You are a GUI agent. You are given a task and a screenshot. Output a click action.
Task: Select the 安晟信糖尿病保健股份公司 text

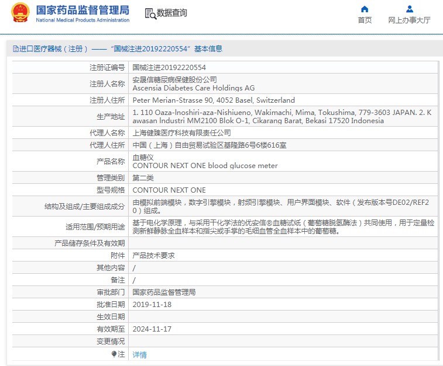174,80
